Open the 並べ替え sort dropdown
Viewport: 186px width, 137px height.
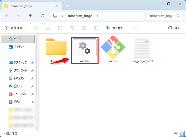click(116, 28)
